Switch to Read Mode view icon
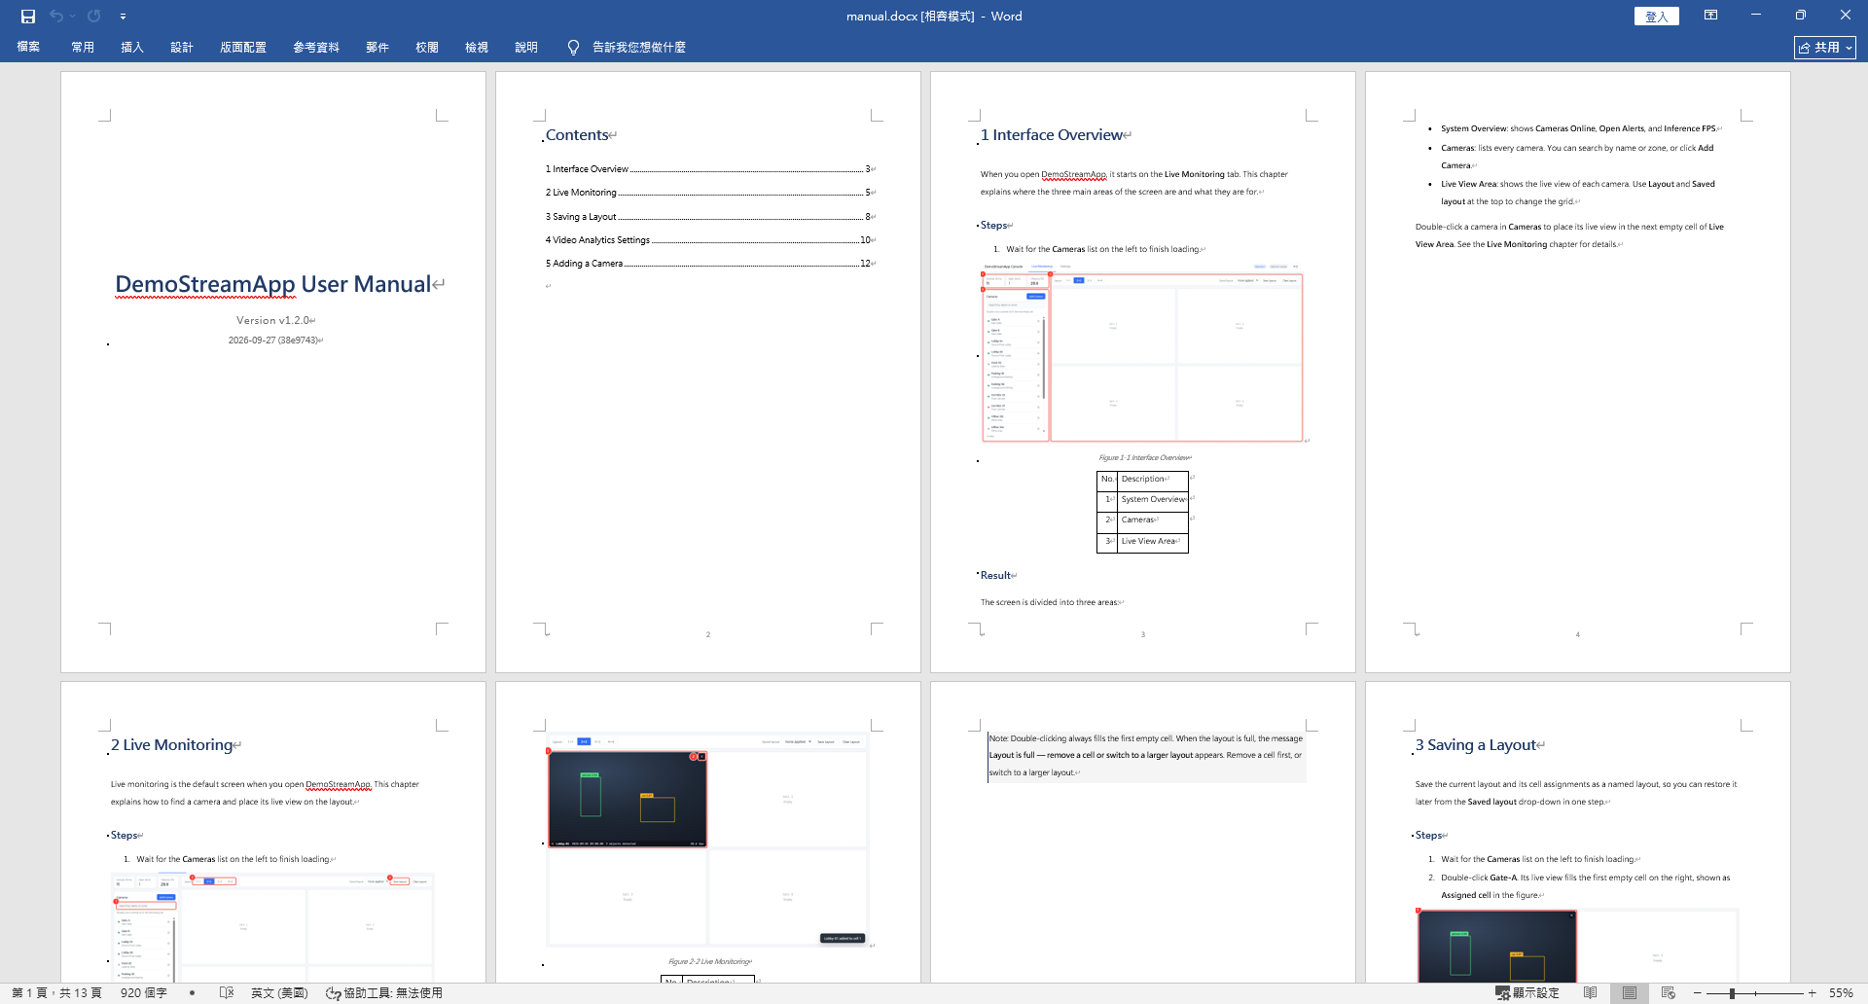1868x1004 pixels. 1590,993
